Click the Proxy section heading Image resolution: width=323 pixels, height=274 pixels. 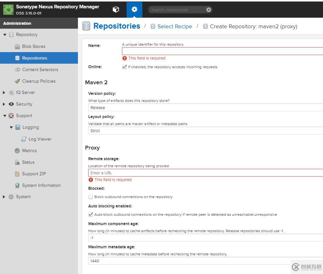[92, 148]
